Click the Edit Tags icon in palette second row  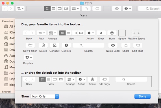point(138,45)
